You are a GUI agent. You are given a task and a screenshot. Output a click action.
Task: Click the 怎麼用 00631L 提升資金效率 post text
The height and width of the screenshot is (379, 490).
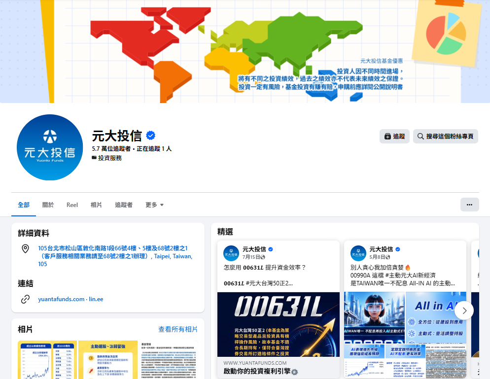(x=265, y=268)
